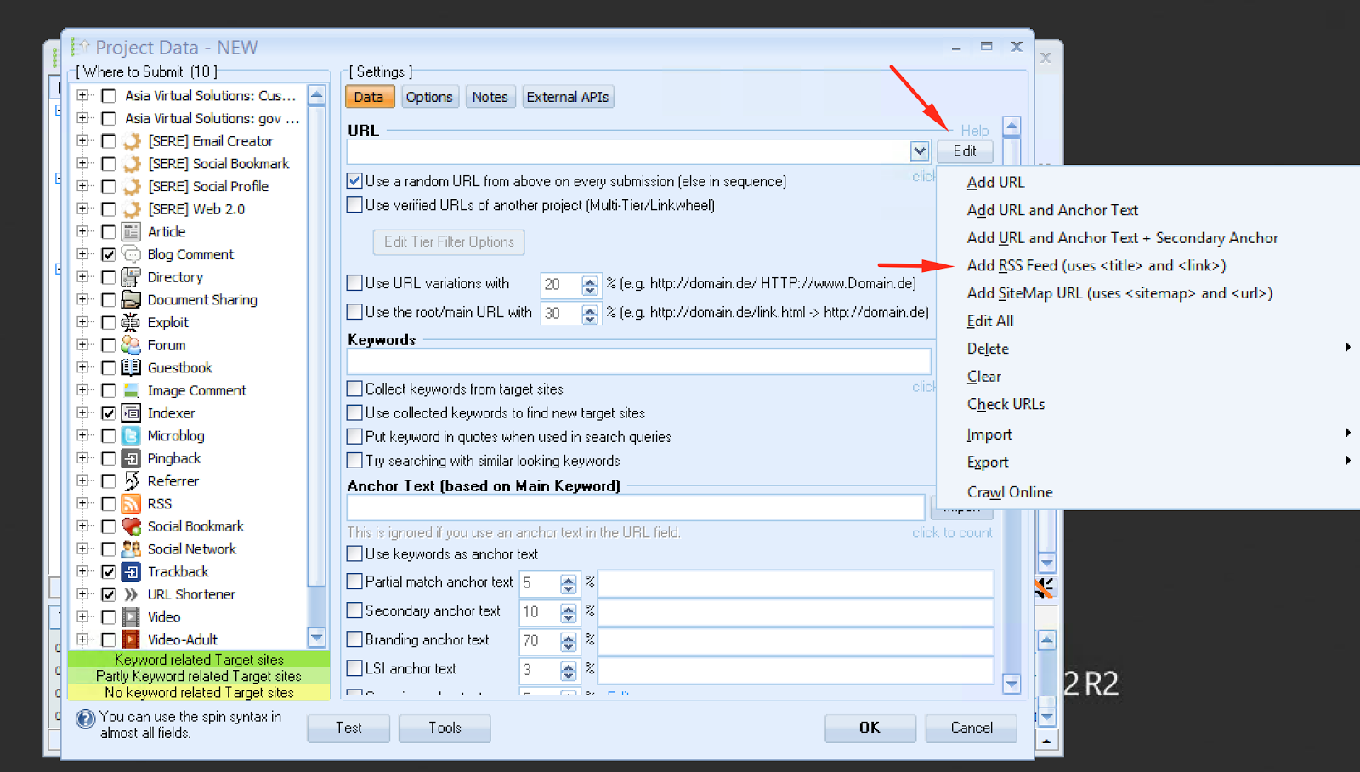The height and width of the screenshot is (772, 1360).
Task: Increase the Branding anchor text percentage
Action: click(569, 636)
